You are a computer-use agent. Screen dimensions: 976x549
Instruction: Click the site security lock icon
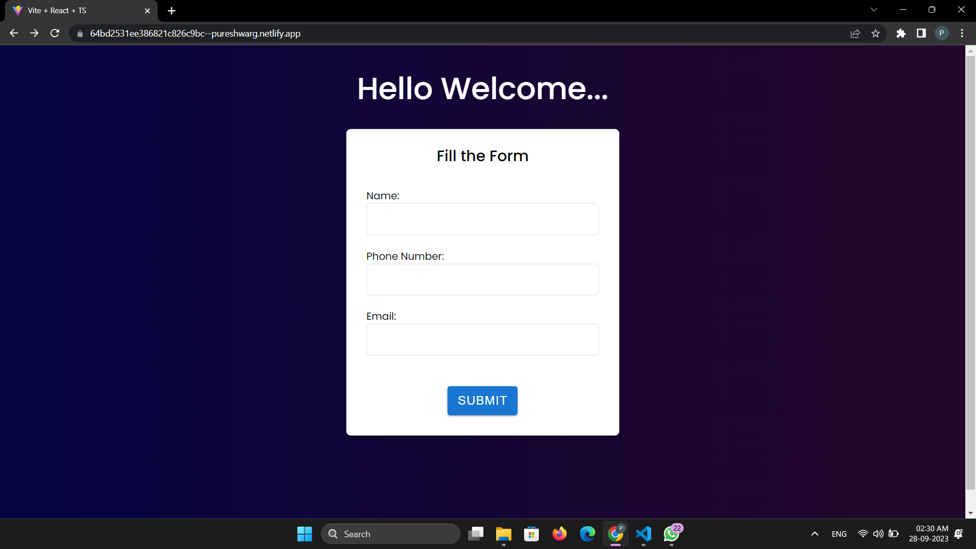[x=79, y=34]
